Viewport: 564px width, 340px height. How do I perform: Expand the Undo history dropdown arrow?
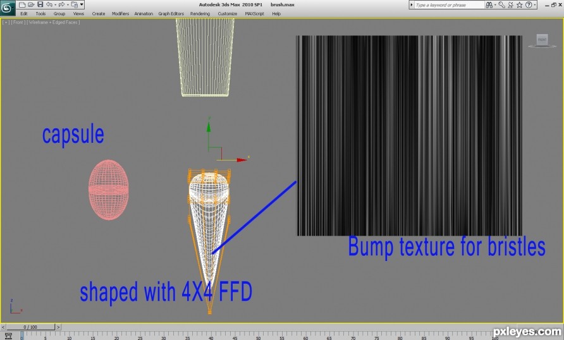[x=55, y=4]
